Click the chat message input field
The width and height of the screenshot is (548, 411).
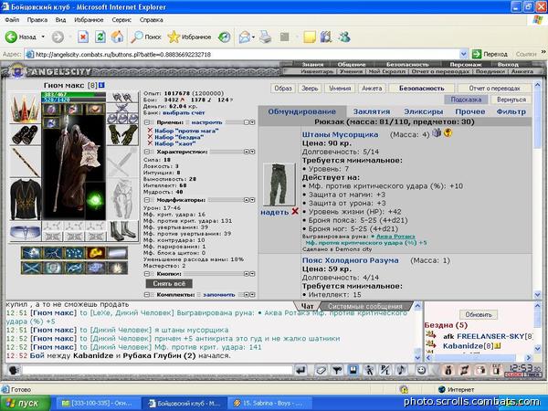(157, 370)
